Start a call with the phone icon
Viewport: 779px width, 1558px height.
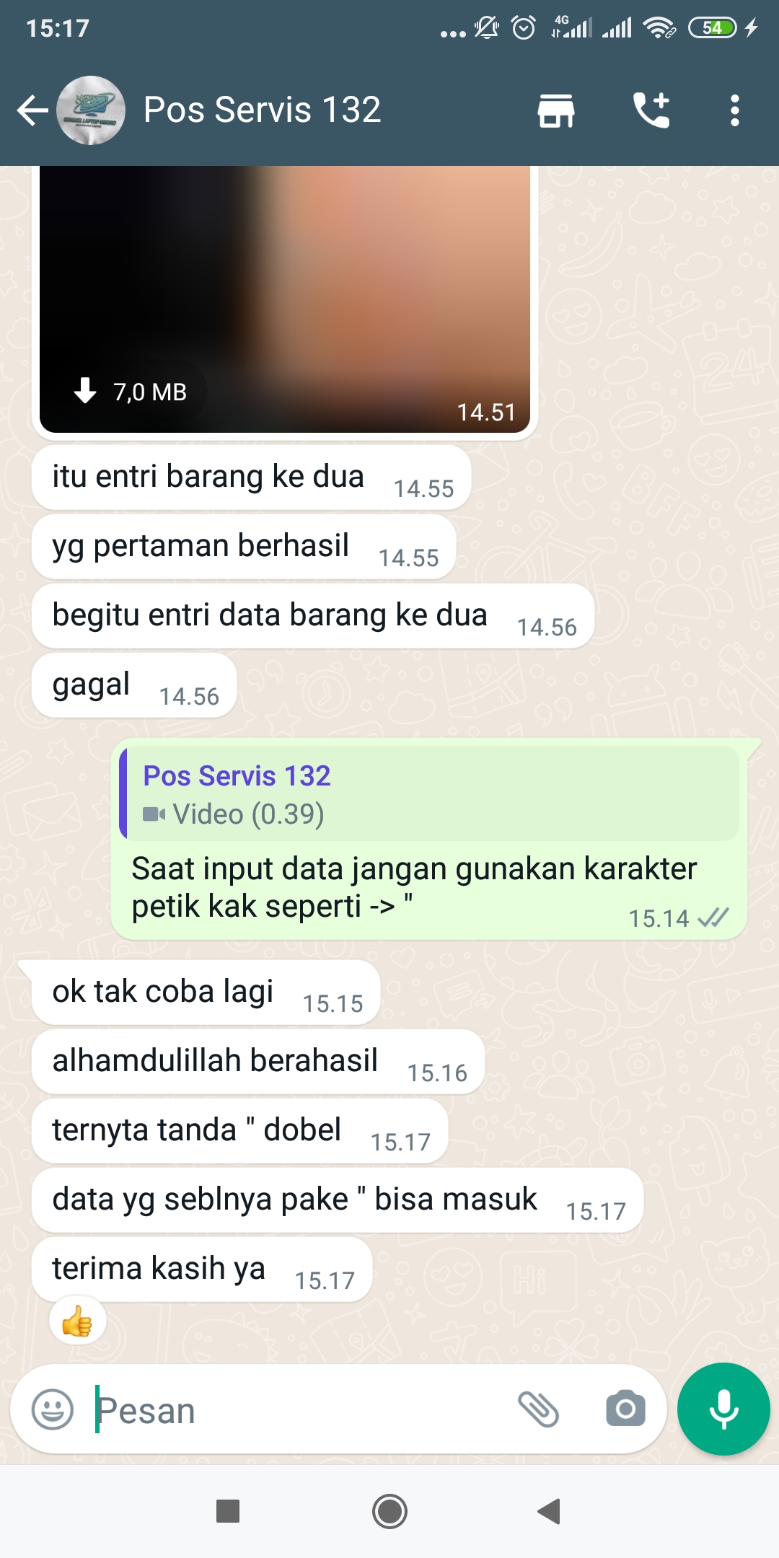651,110
